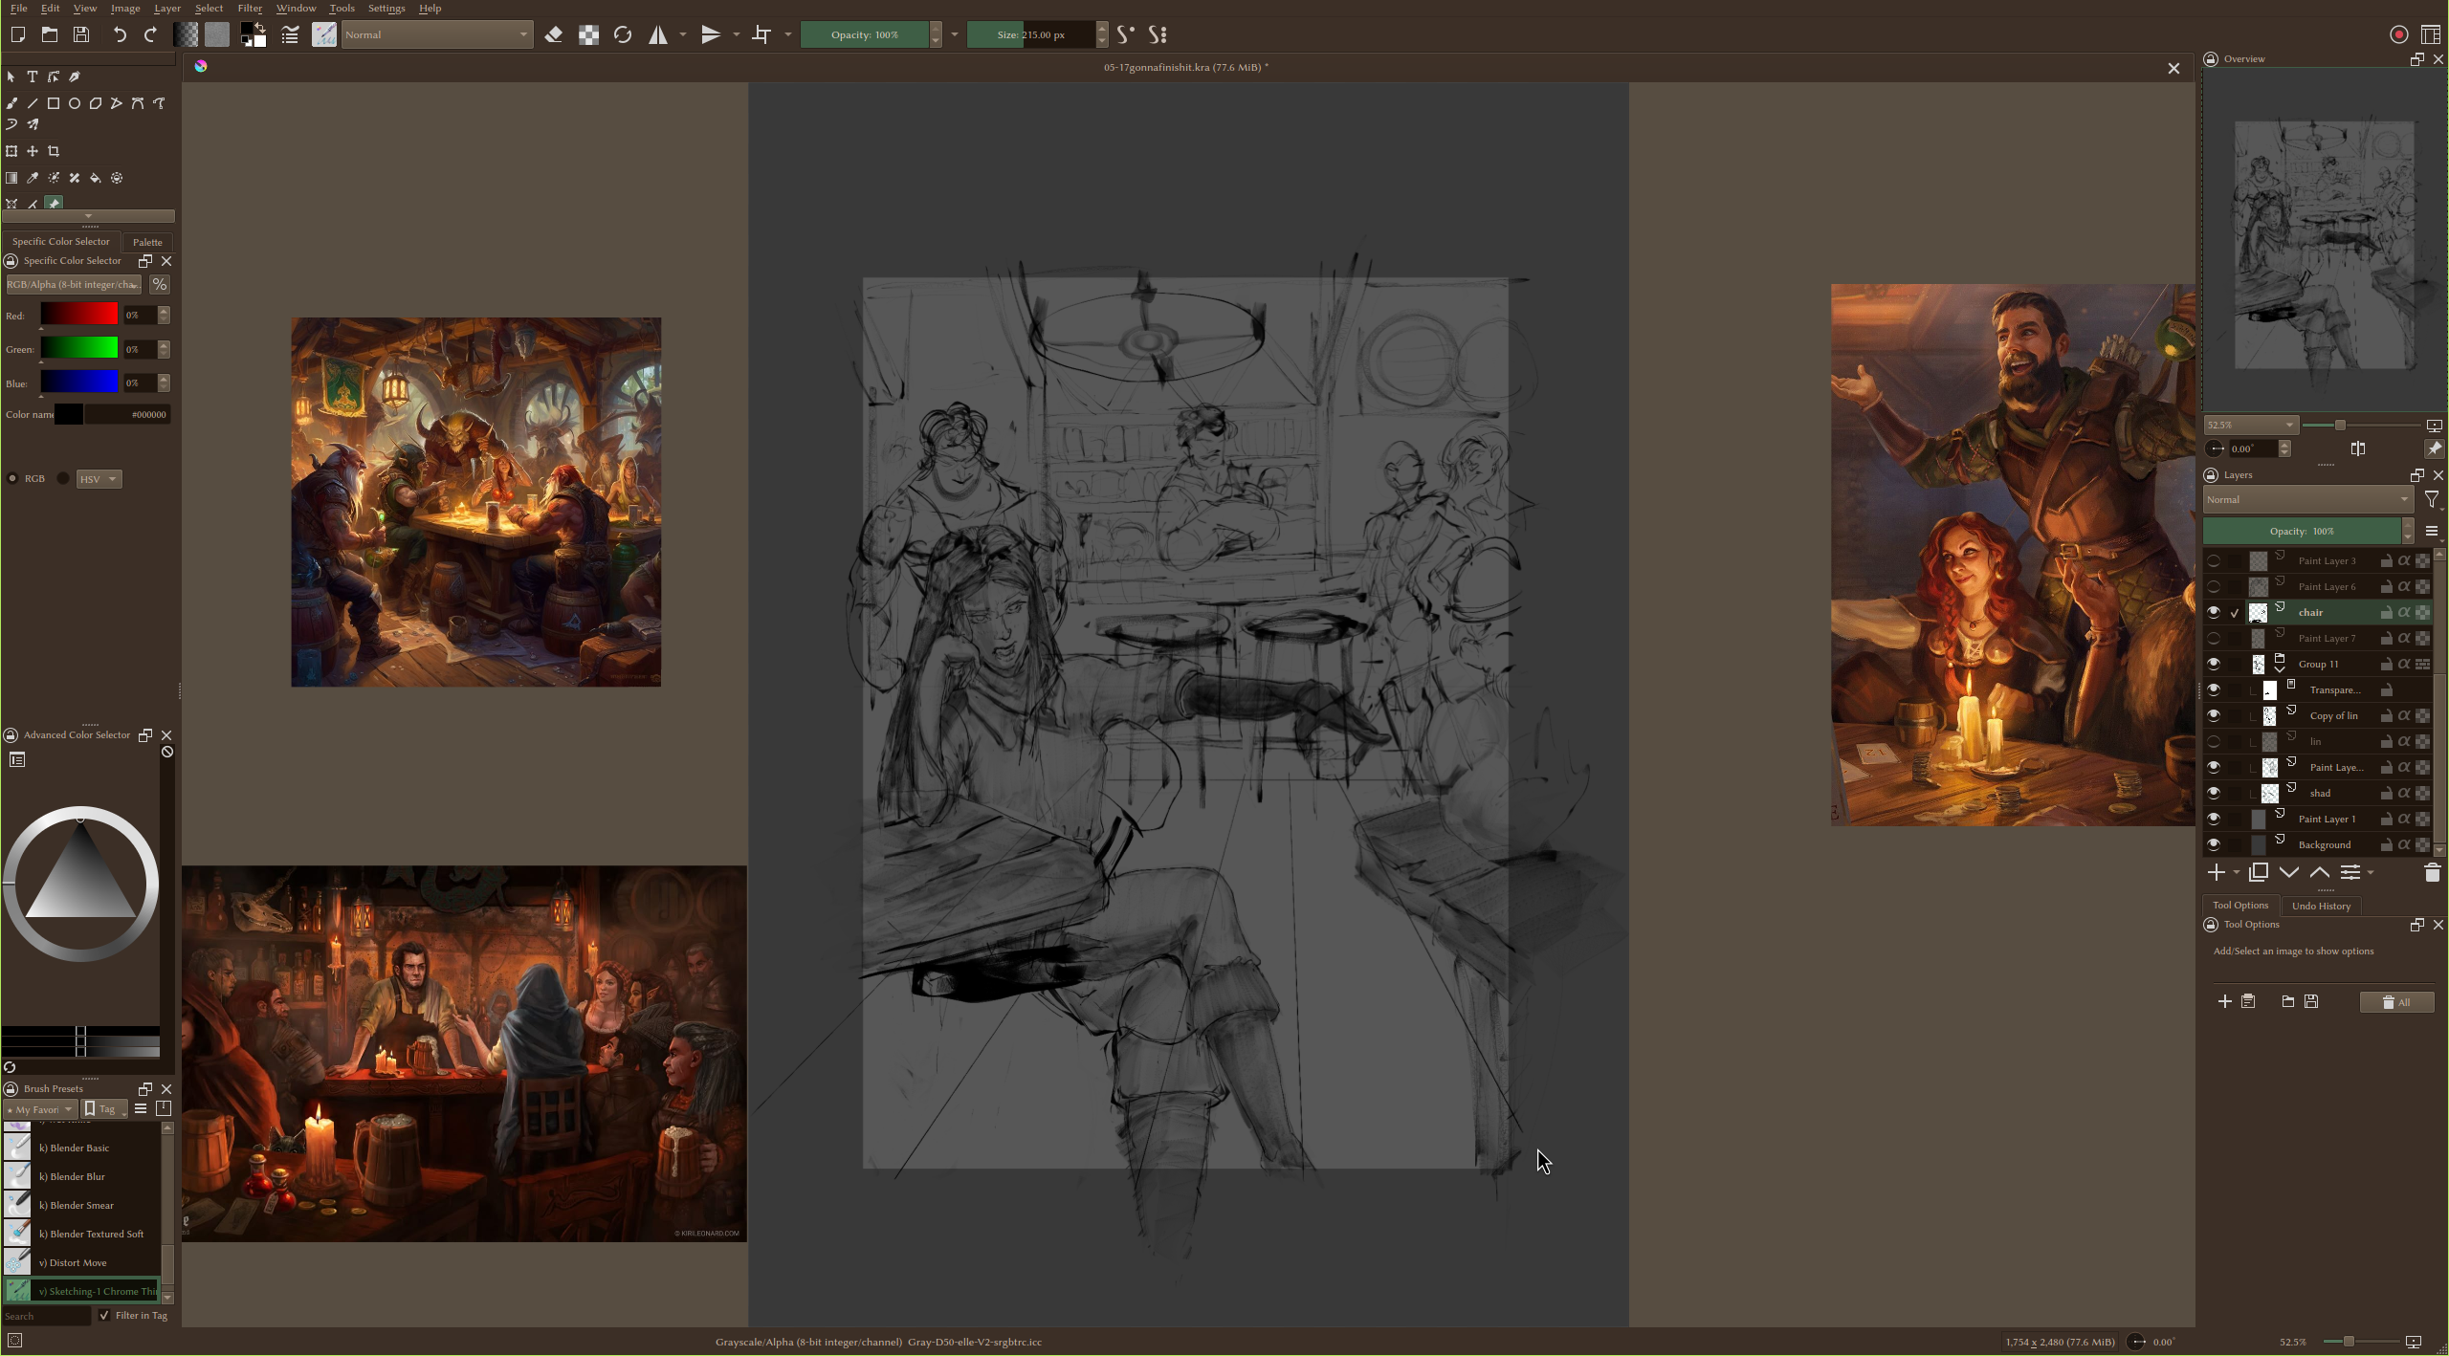Click the Undo arrow in toolbar
Image resolution: width=2449 pixels, height=1356 pixels.
click(x=120, y=34)
